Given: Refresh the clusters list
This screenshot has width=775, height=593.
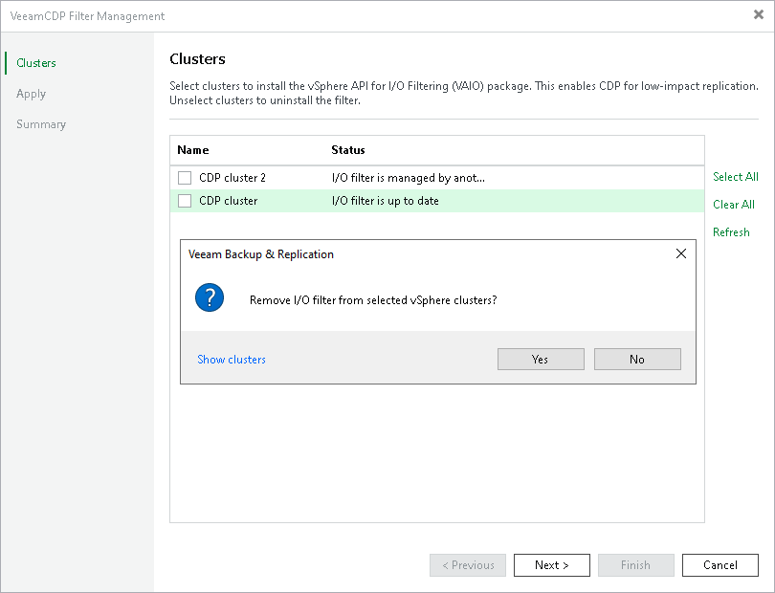Looking at the screenshot, I should click(x=731, y=231).
